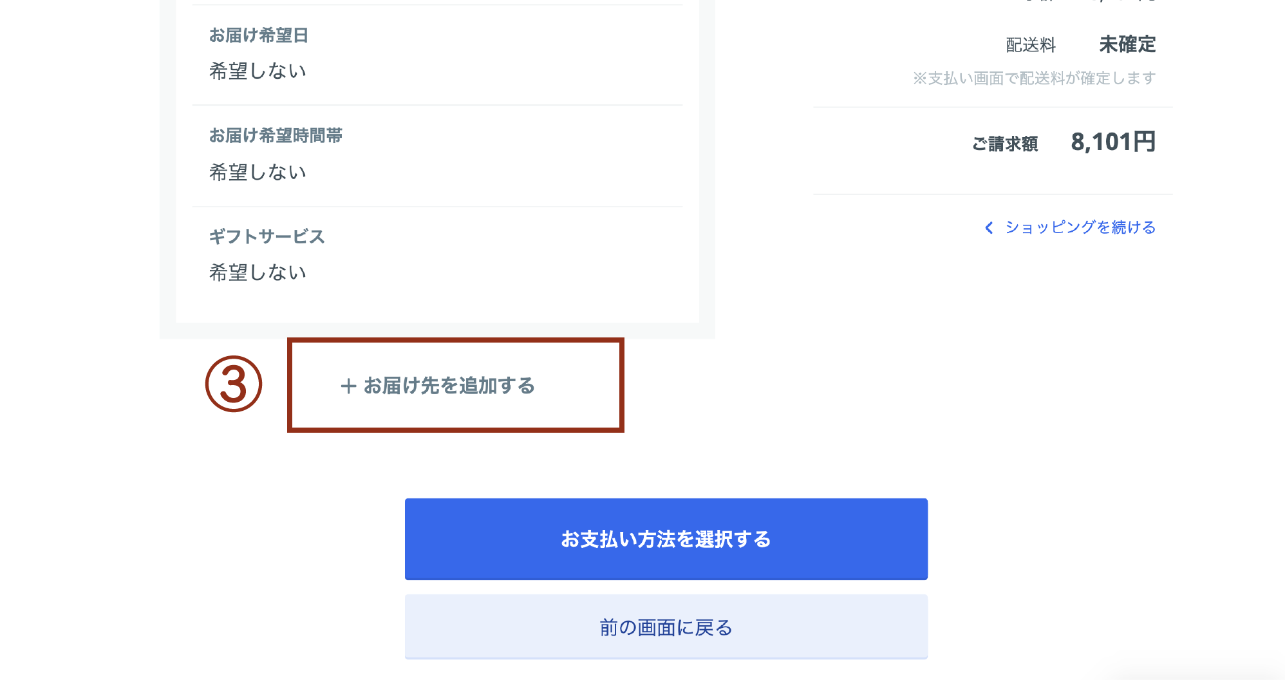The height and width of the screenshot is (680, 1285).
Task: Select the お届け希望日 heading
Action: (259, 35)
